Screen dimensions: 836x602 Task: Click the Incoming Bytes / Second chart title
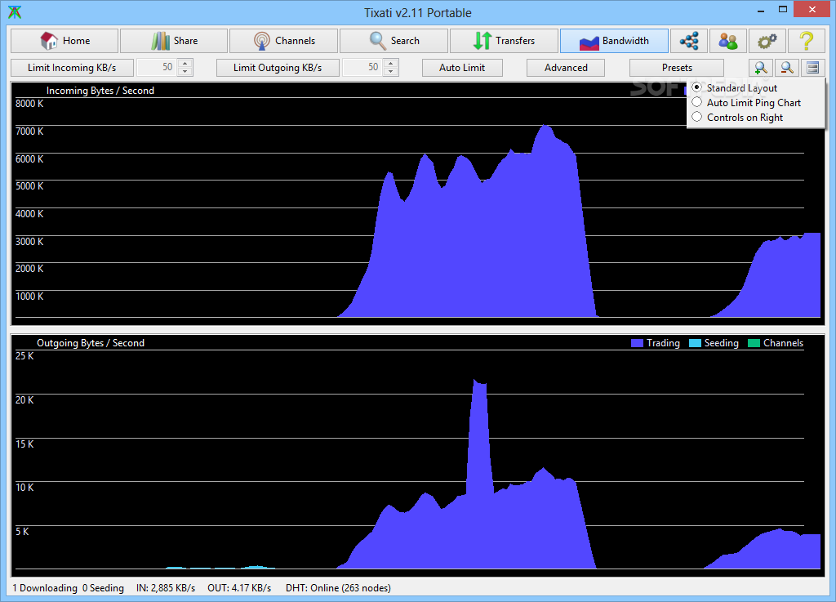[100, 91]
